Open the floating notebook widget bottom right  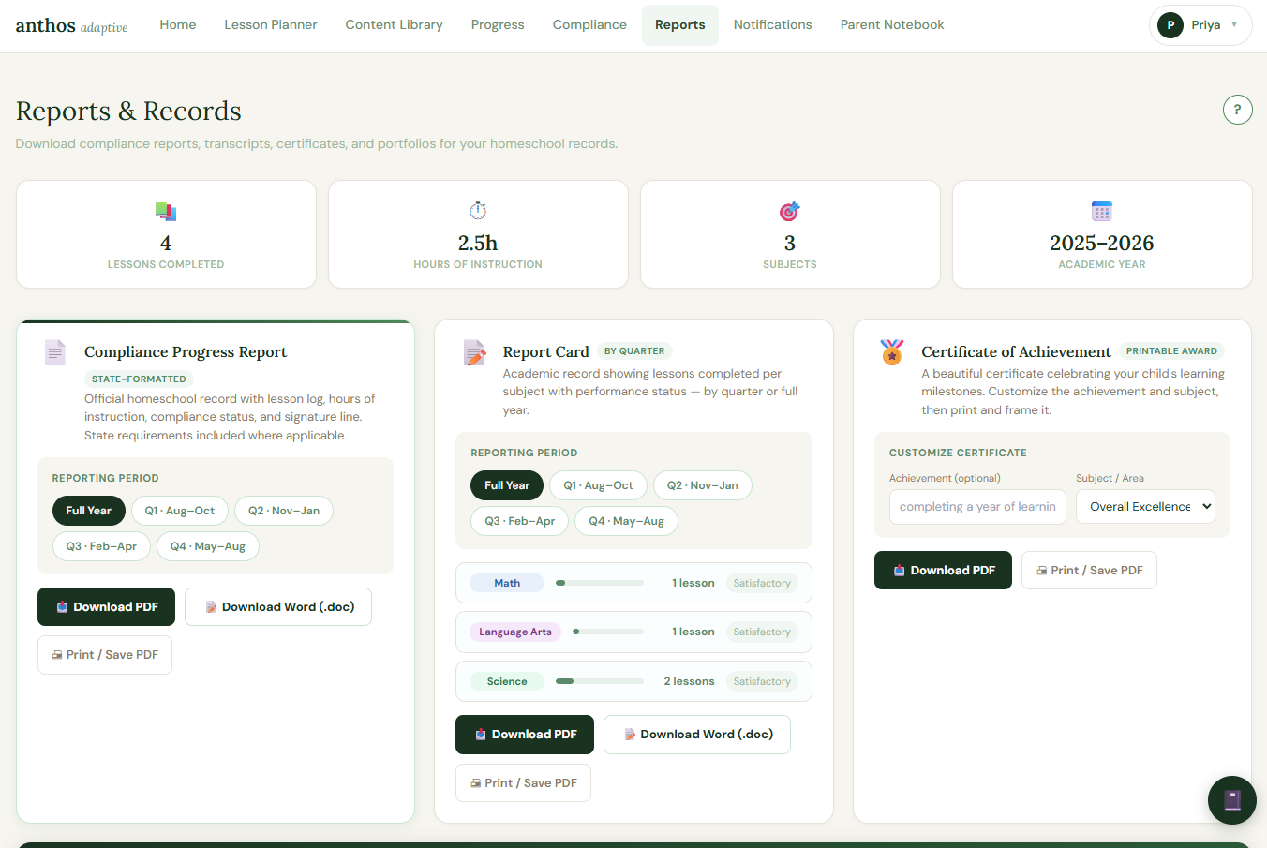(1232, 800)
